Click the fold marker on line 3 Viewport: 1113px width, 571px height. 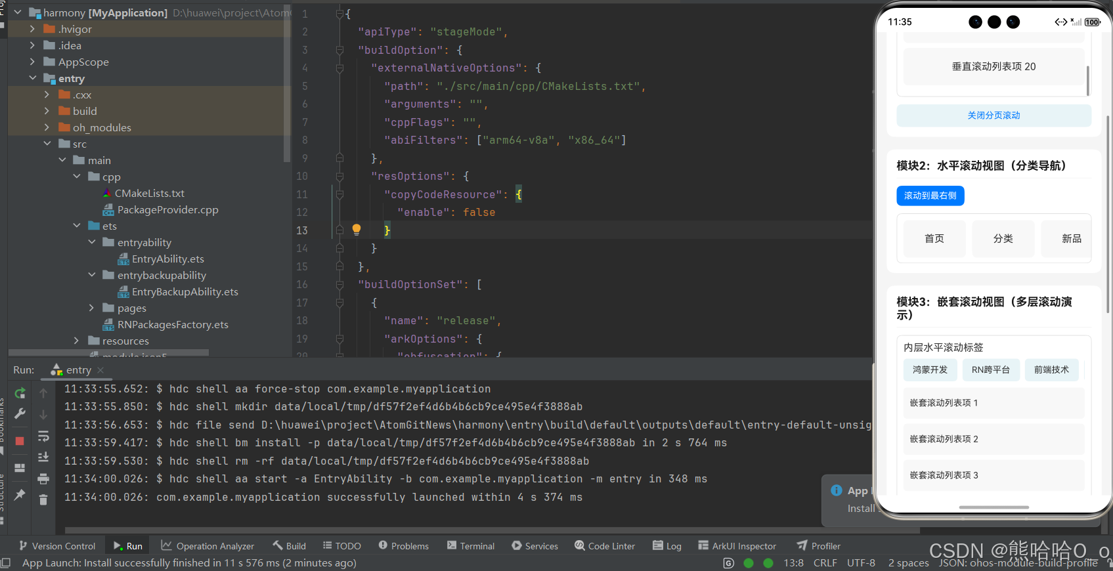tap(339, 50)
